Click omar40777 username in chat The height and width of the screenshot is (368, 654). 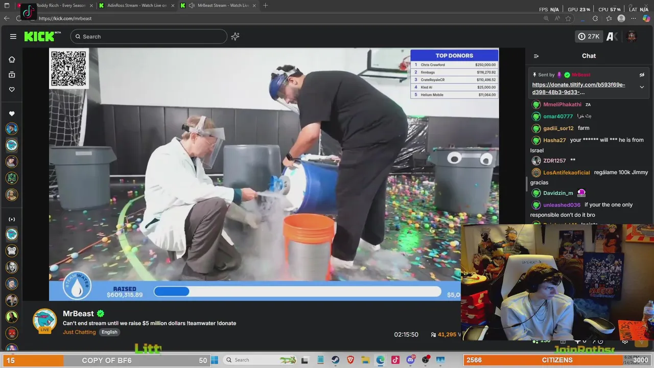click(558, 117)
